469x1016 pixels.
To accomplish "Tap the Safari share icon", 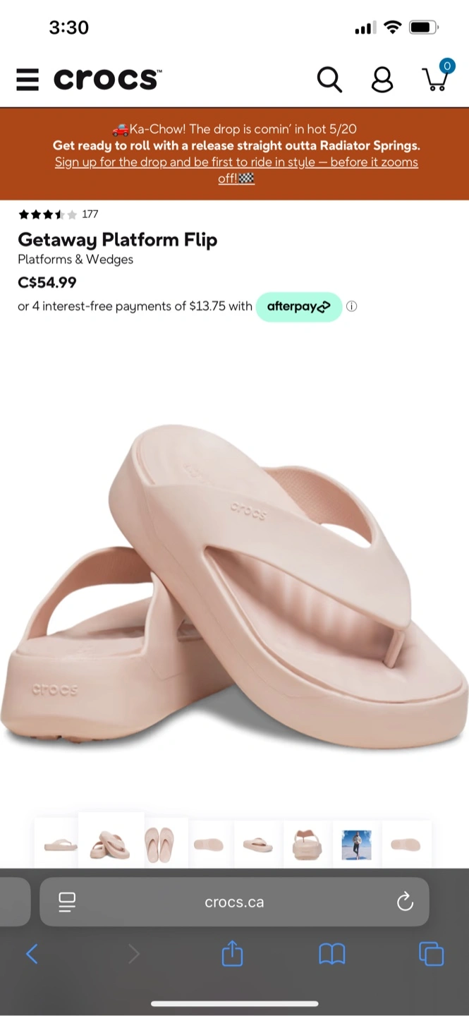I will [x=232, y=954].
